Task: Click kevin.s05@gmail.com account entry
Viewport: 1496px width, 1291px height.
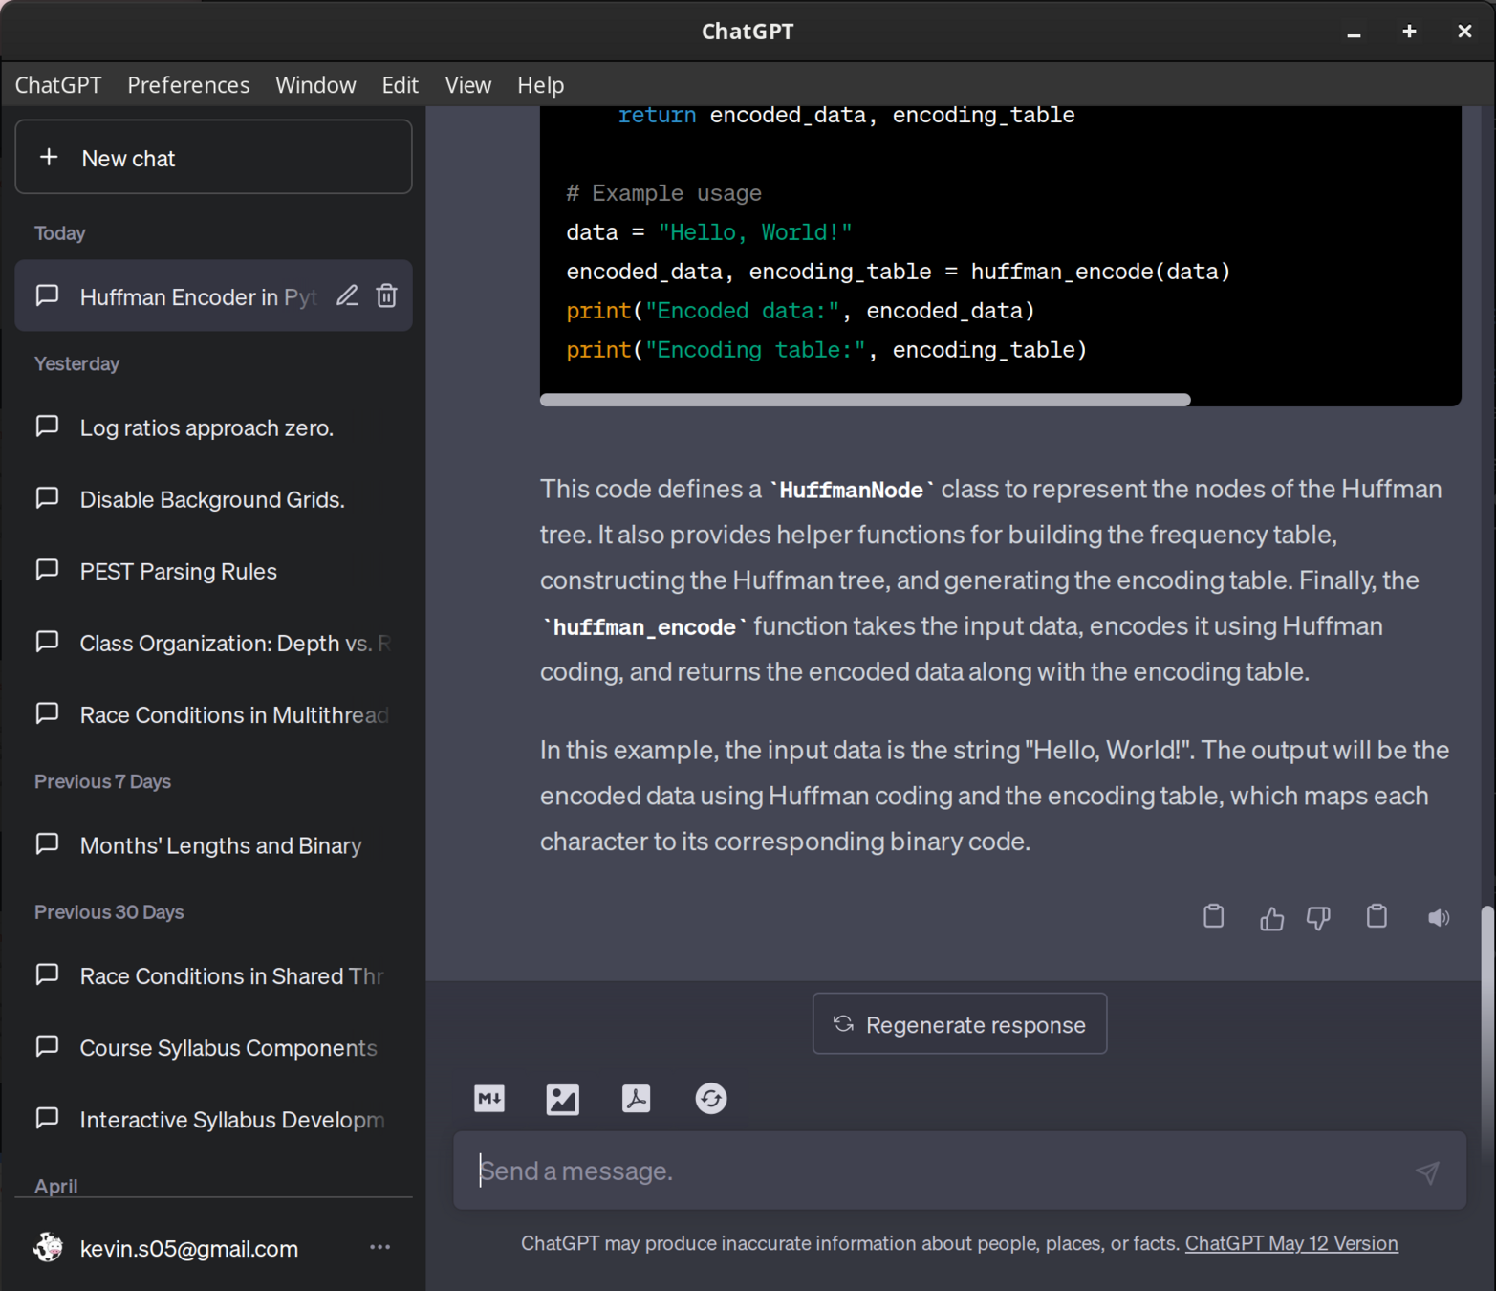Action: 213,1247
